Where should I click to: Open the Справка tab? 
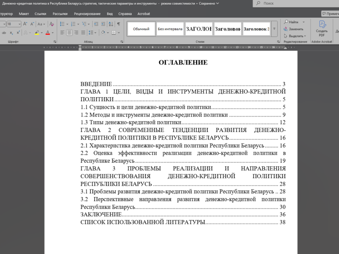point(125,14)
